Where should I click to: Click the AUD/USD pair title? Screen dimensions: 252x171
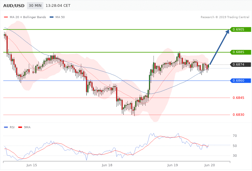click(x=14, y=6)
